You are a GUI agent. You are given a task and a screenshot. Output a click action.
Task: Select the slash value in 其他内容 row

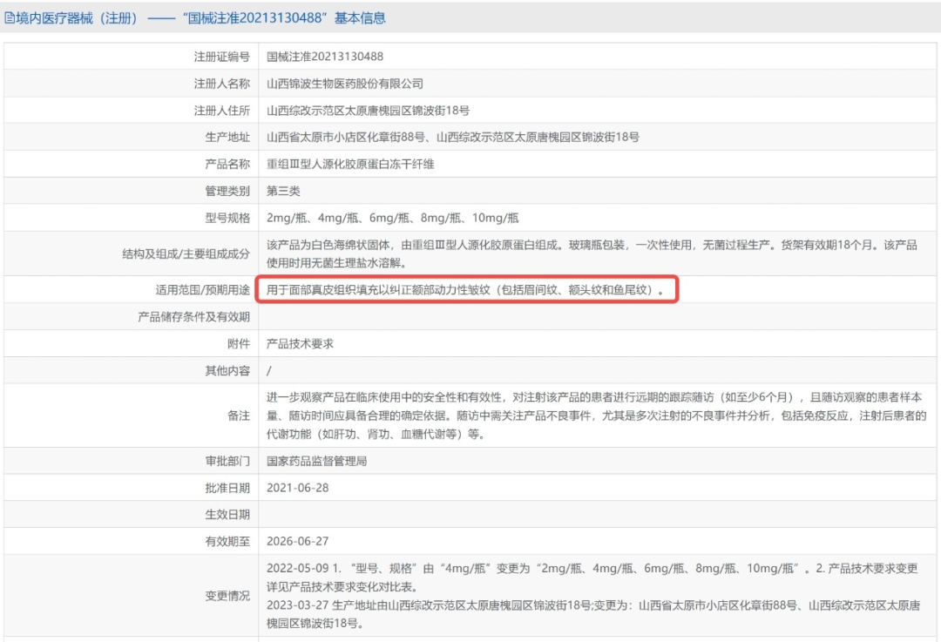pos(269,371)
